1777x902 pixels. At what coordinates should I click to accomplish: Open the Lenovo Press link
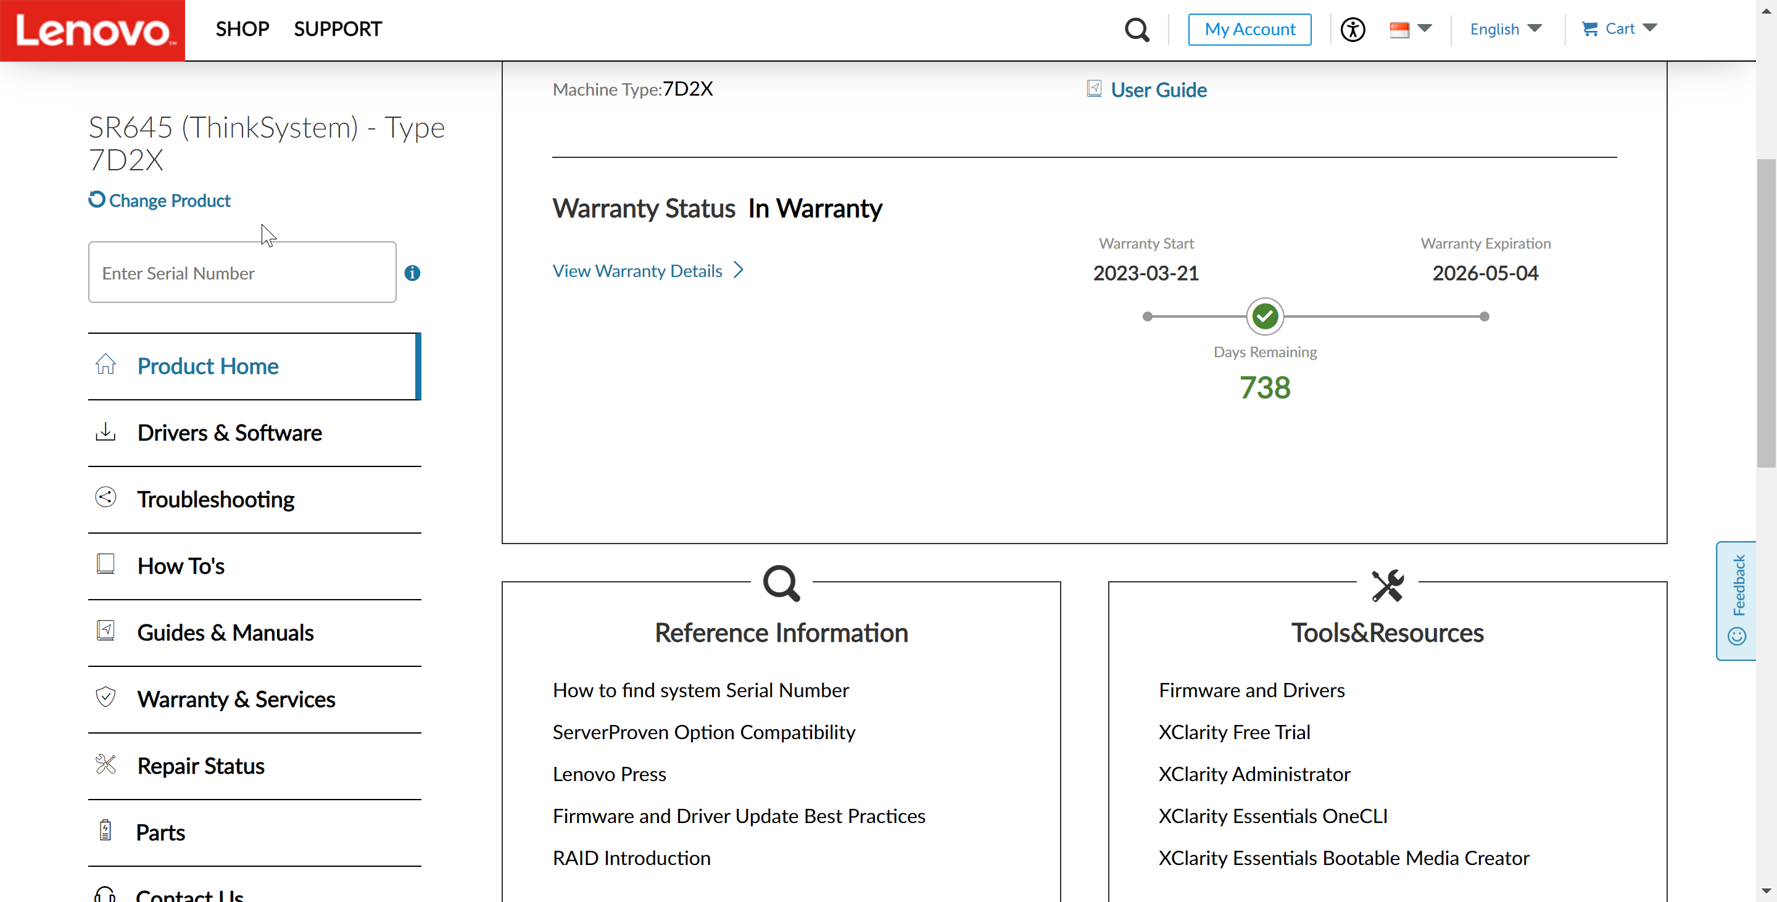tap(609, 774)
